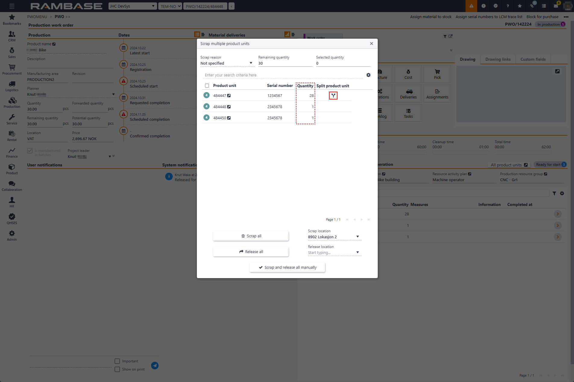Open the Logistics module in sidebar
Viewport: 574px width, 382px height.
tap(12, 86)
